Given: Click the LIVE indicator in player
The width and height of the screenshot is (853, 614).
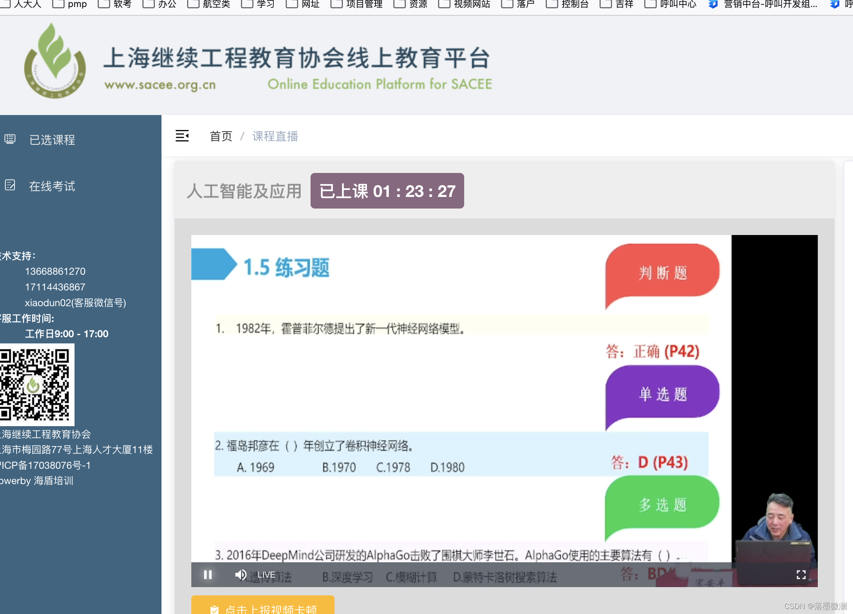Looking at the screenshot, I should coord(266,575).
